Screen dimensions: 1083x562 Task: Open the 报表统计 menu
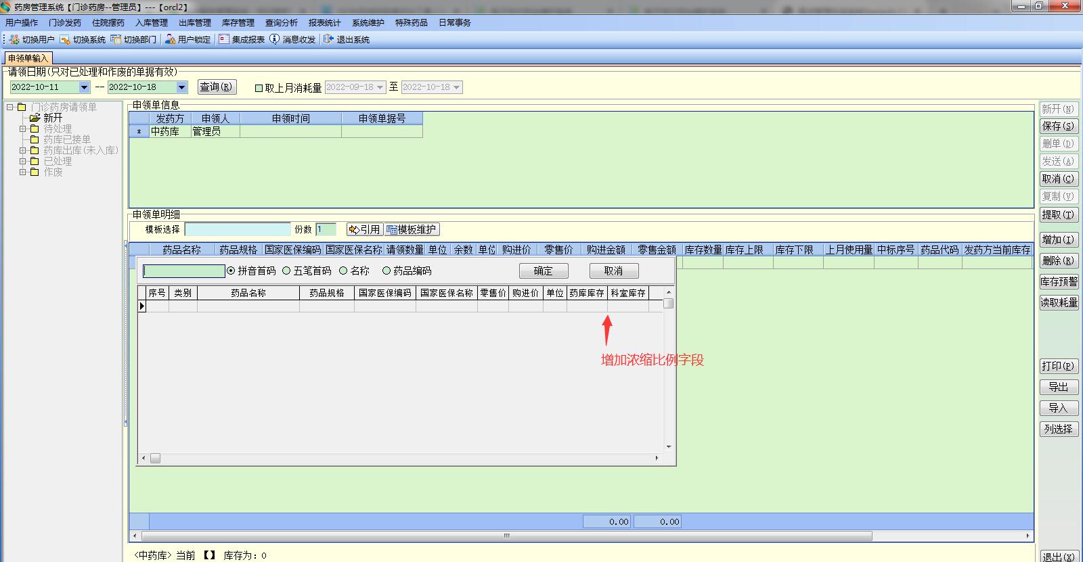[325, 22]
